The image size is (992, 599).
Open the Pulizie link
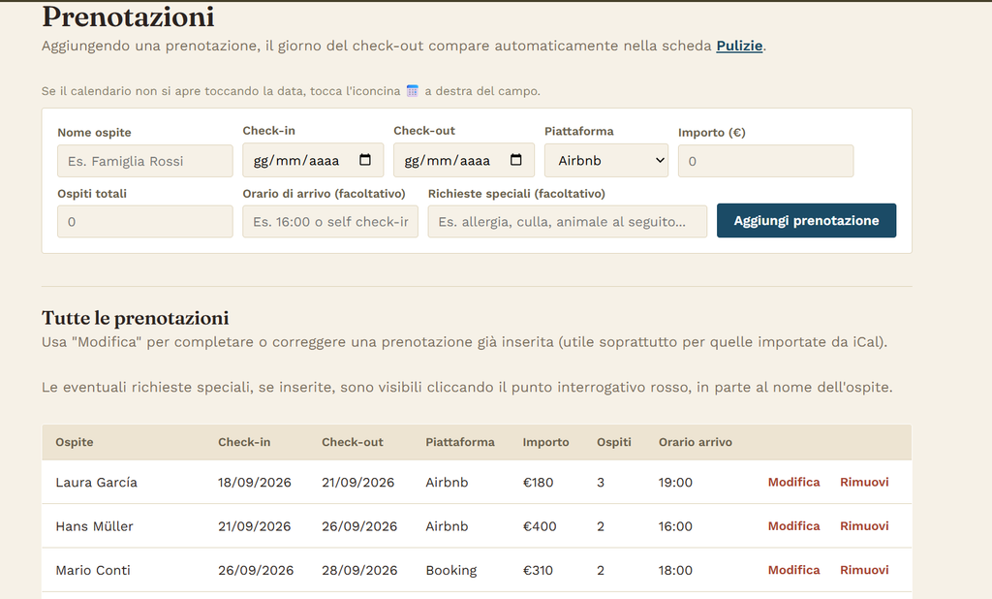(x=739, y=46)
